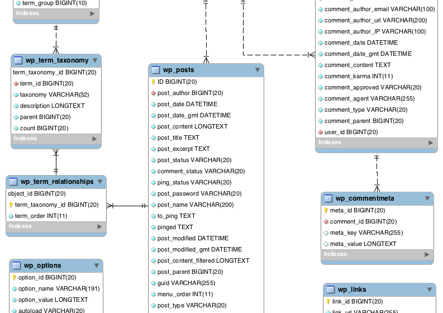Click the wp_term_relationships table icon
This screenshot has height=313, width=443.
click(13, 182)
